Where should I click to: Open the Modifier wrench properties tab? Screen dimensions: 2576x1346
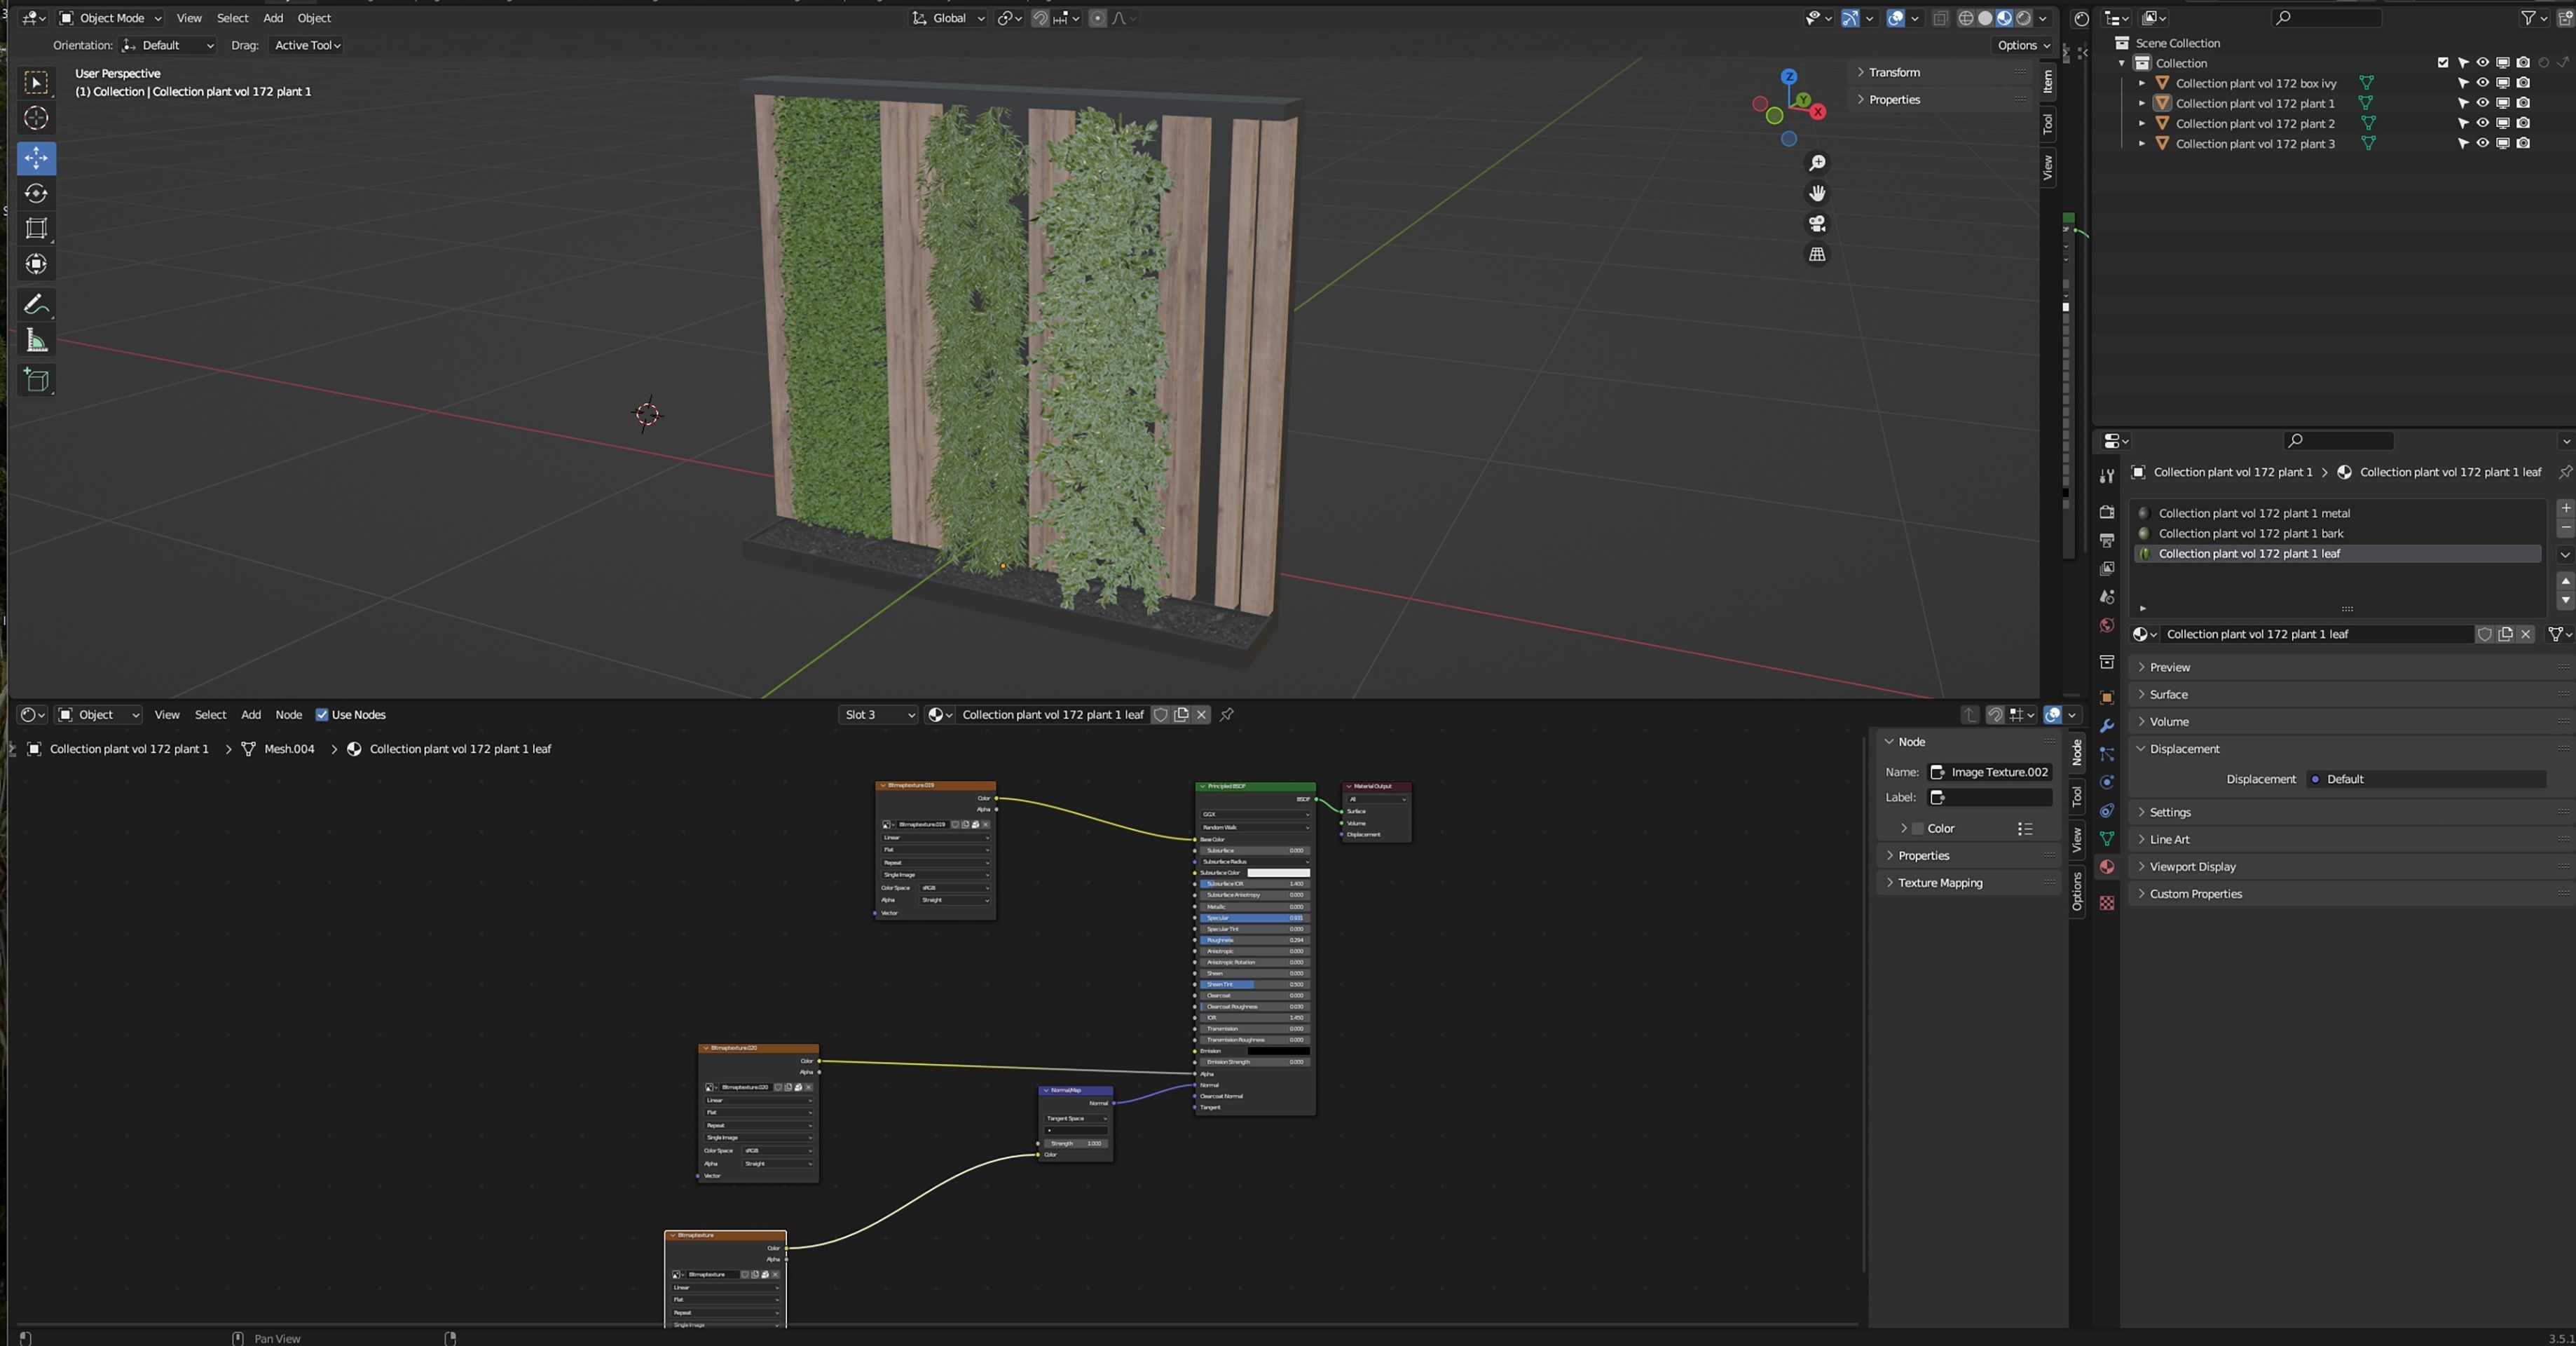(2107, 726)
